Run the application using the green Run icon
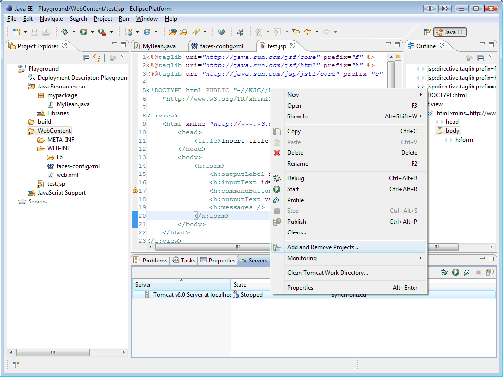This screenshot has height=377, width=503. pos(84,32)
